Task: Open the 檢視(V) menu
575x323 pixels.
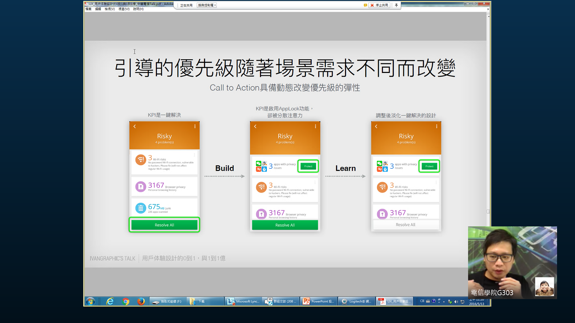Action: 110,9
